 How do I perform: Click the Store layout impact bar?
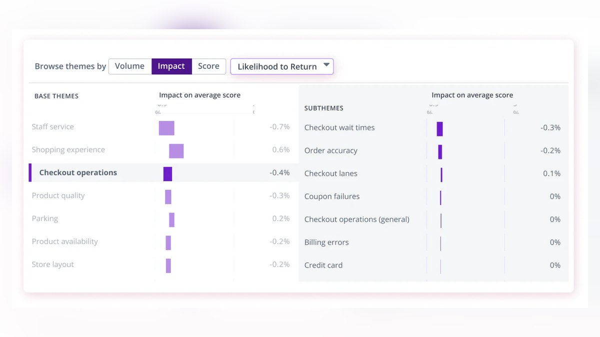point(168,266)
